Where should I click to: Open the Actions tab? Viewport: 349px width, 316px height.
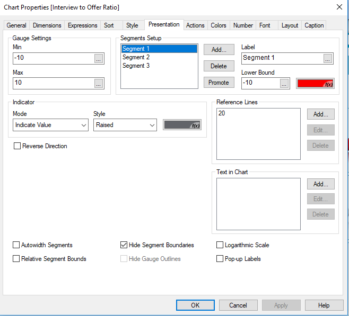195,25
